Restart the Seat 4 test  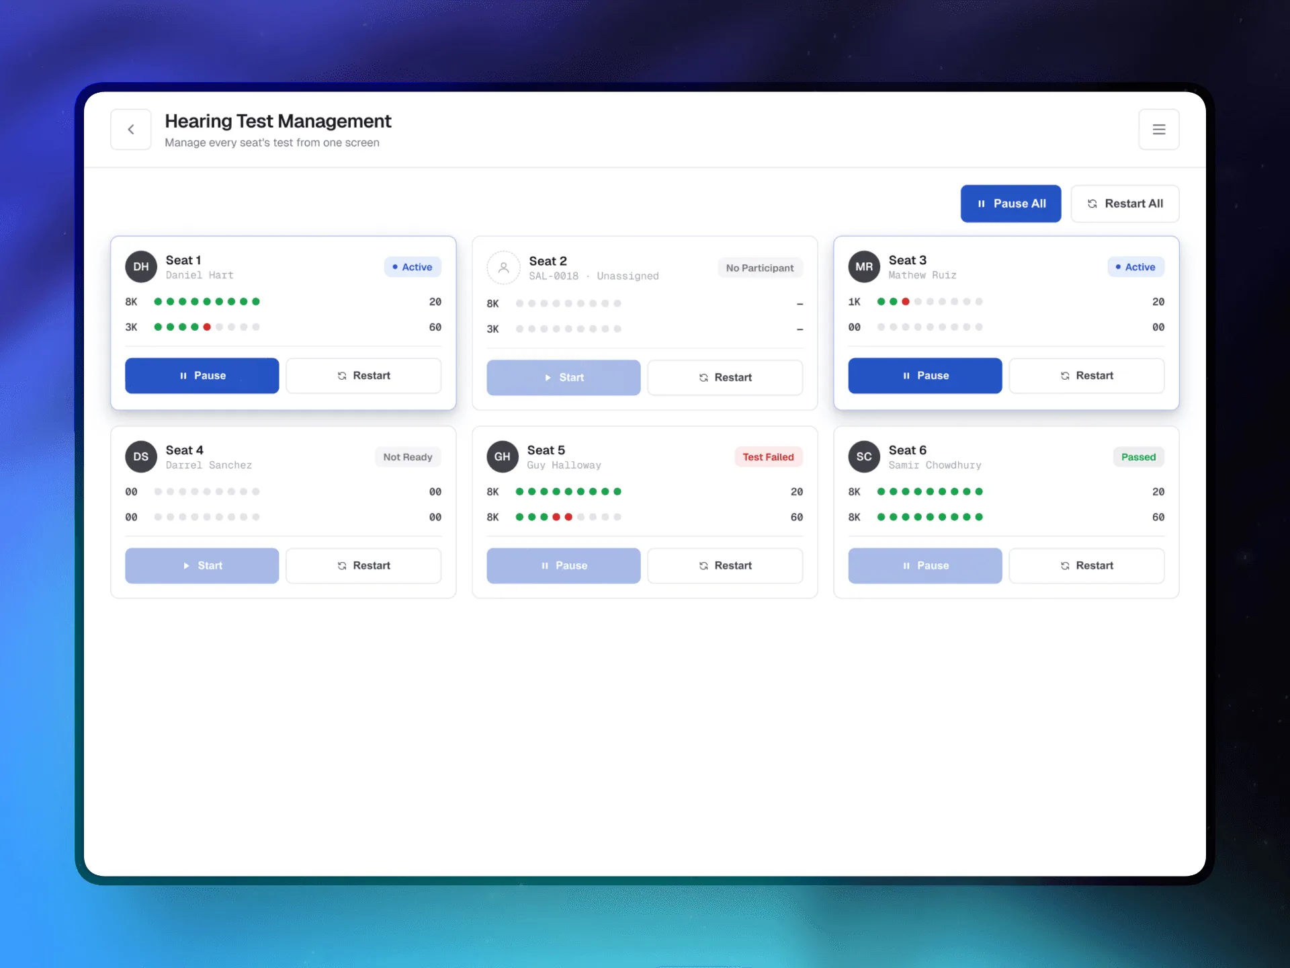click(x=363, y=566)
